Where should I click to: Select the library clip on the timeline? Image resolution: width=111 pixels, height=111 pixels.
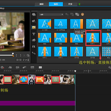tap(16, 80)
